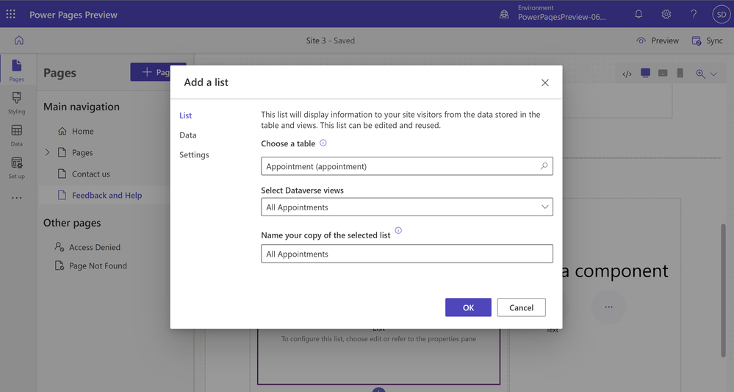734x392 pixels.
Task: Click the Cancel button
Action: [521, 307]
